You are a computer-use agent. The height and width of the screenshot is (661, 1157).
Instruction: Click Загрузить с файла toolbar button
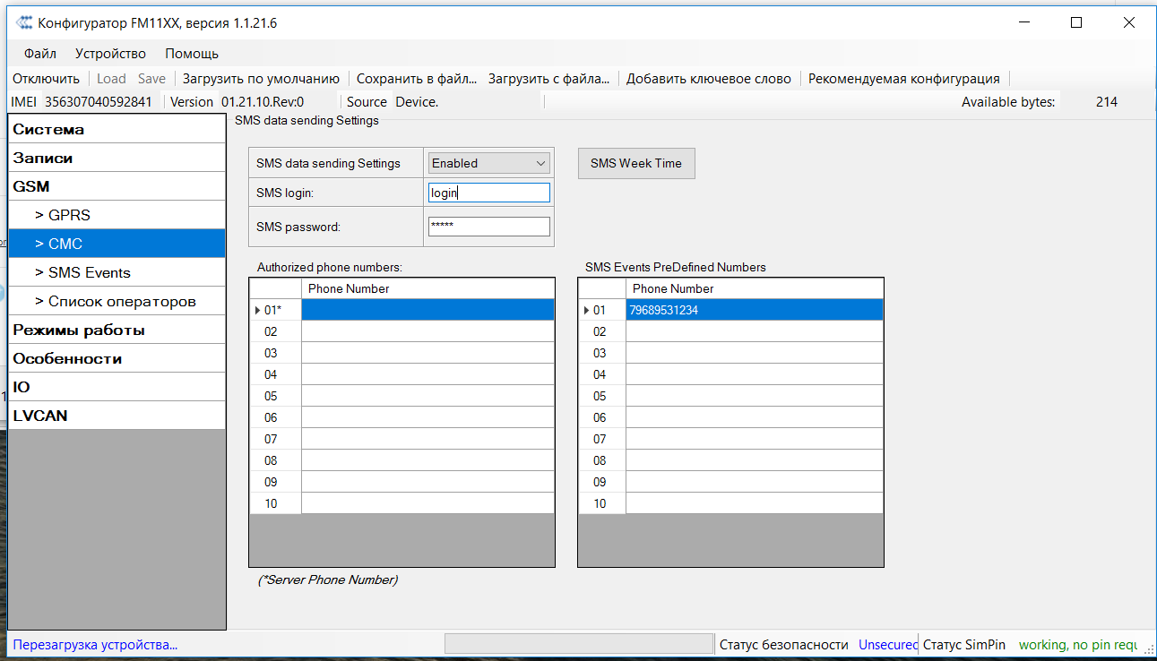click(x=548, y=79)
